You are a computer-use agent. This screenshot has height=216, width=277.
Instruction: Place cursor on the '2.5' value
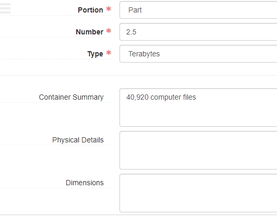click(x=131, y=32)
